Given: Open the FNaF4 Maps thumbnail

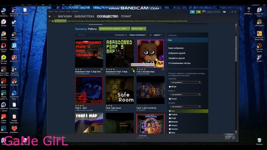Looking at the screenshot, I should point(89,90).
